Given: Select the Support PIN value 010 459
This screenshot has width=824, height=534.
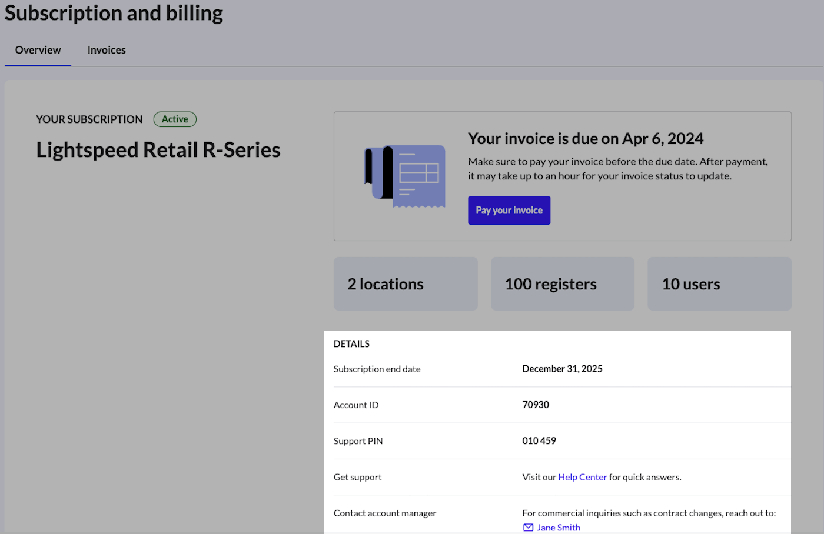Looking at the screenshot, I should click(539, 440).
